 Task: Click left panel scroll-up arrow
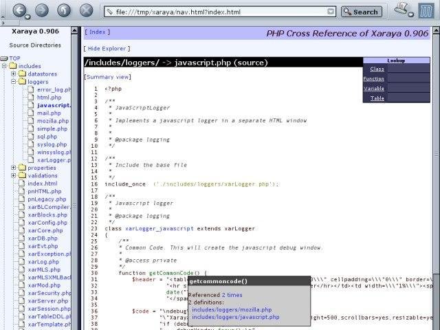(x=74, y=30)
